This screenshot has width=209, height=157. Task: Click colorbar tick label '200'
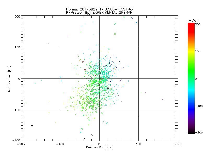[x=198, y=24]
